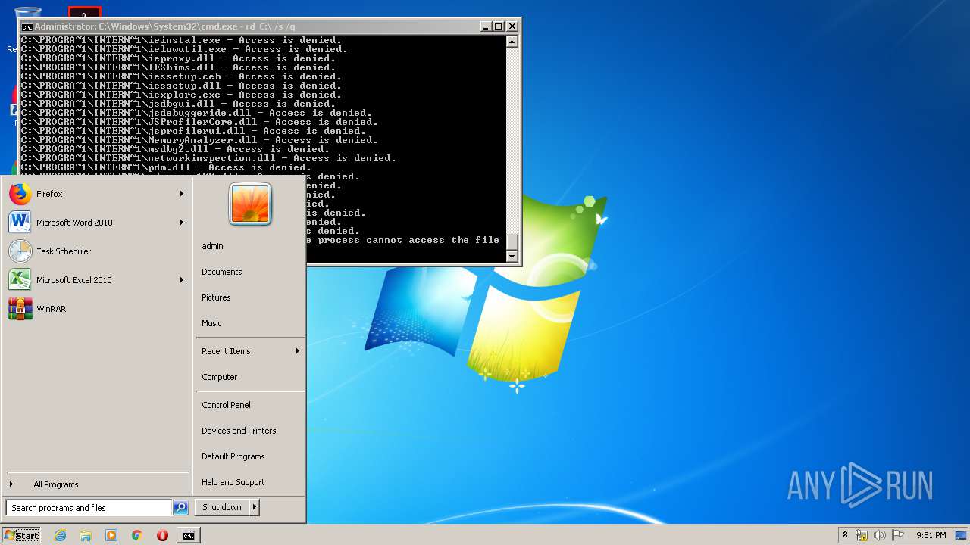Viewport: 970px width, 545px height.
Task: Open the shut down options arrow
Action: (255, 507)
